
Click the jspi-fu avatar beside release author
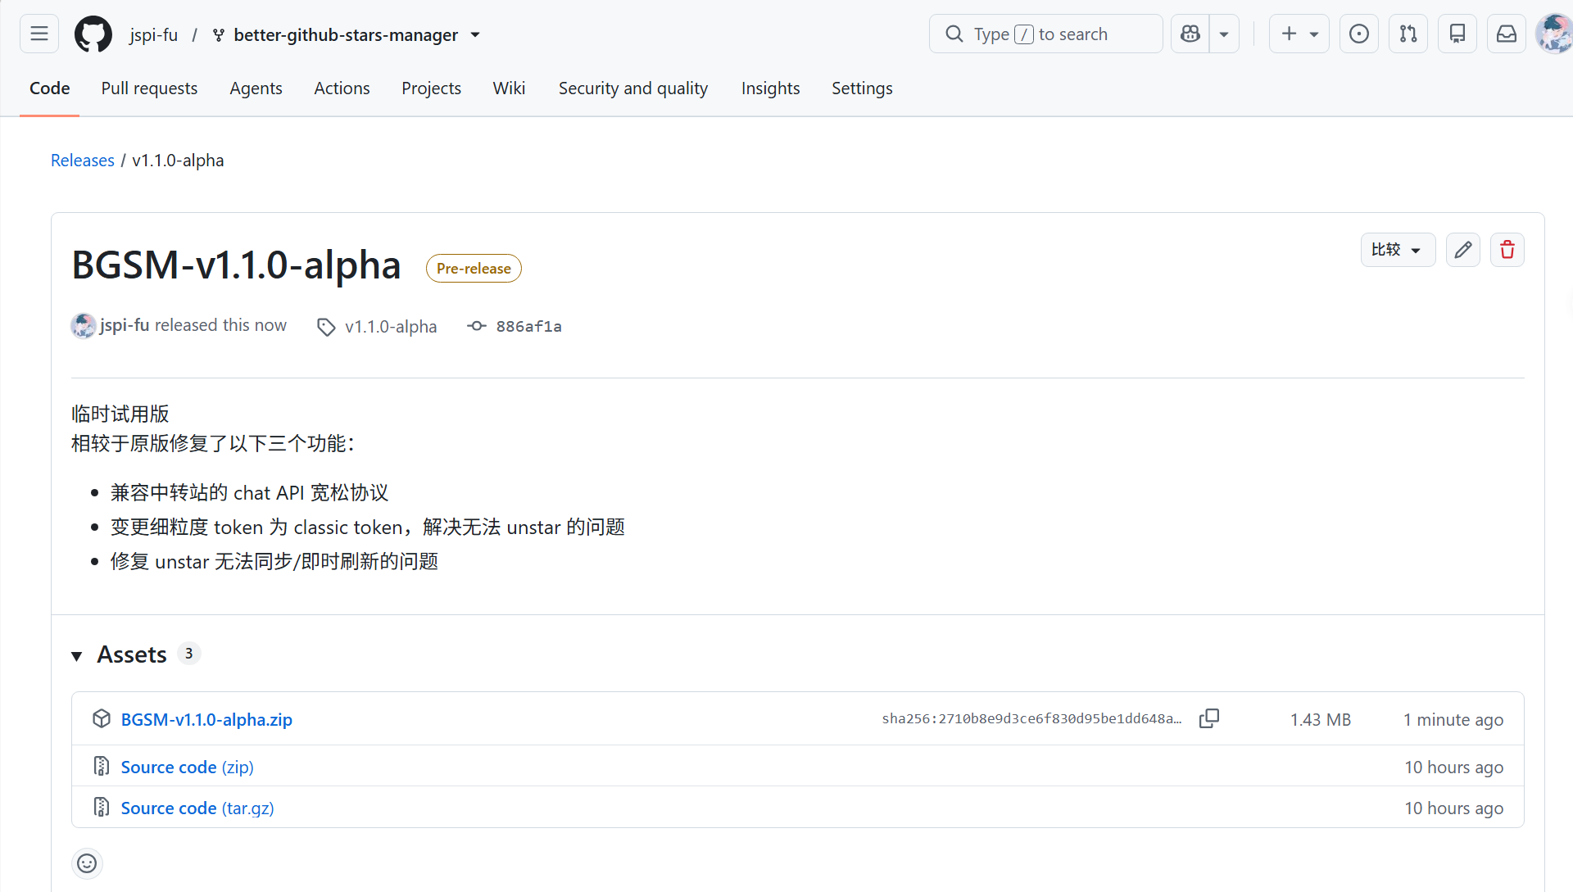click(84, 326)
